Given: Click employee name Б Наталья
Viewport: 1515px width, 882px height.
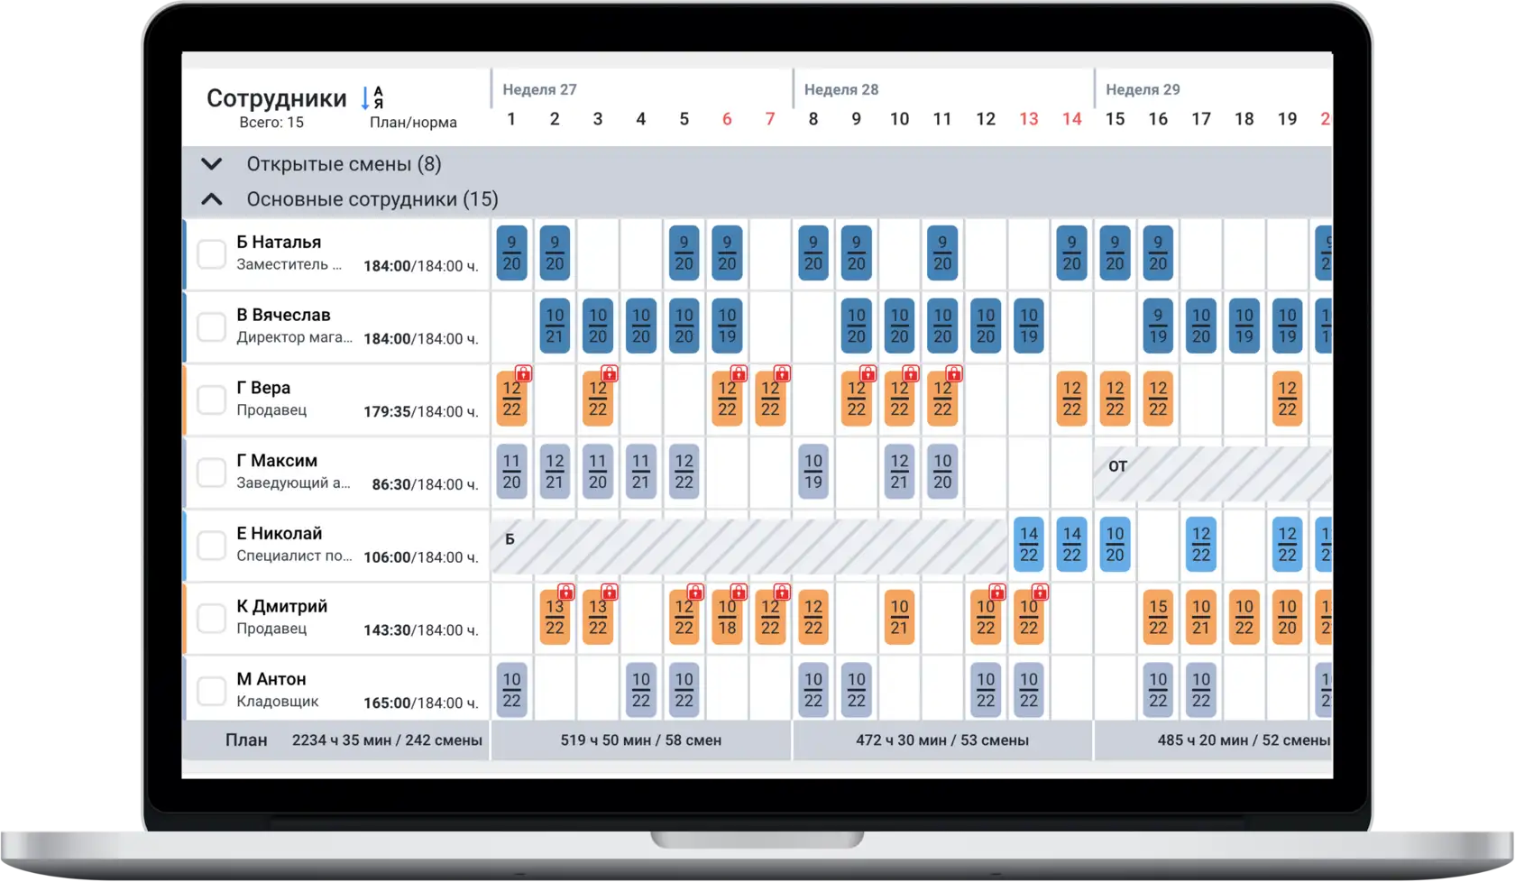Looking at the screenshot, I should 279,242.
